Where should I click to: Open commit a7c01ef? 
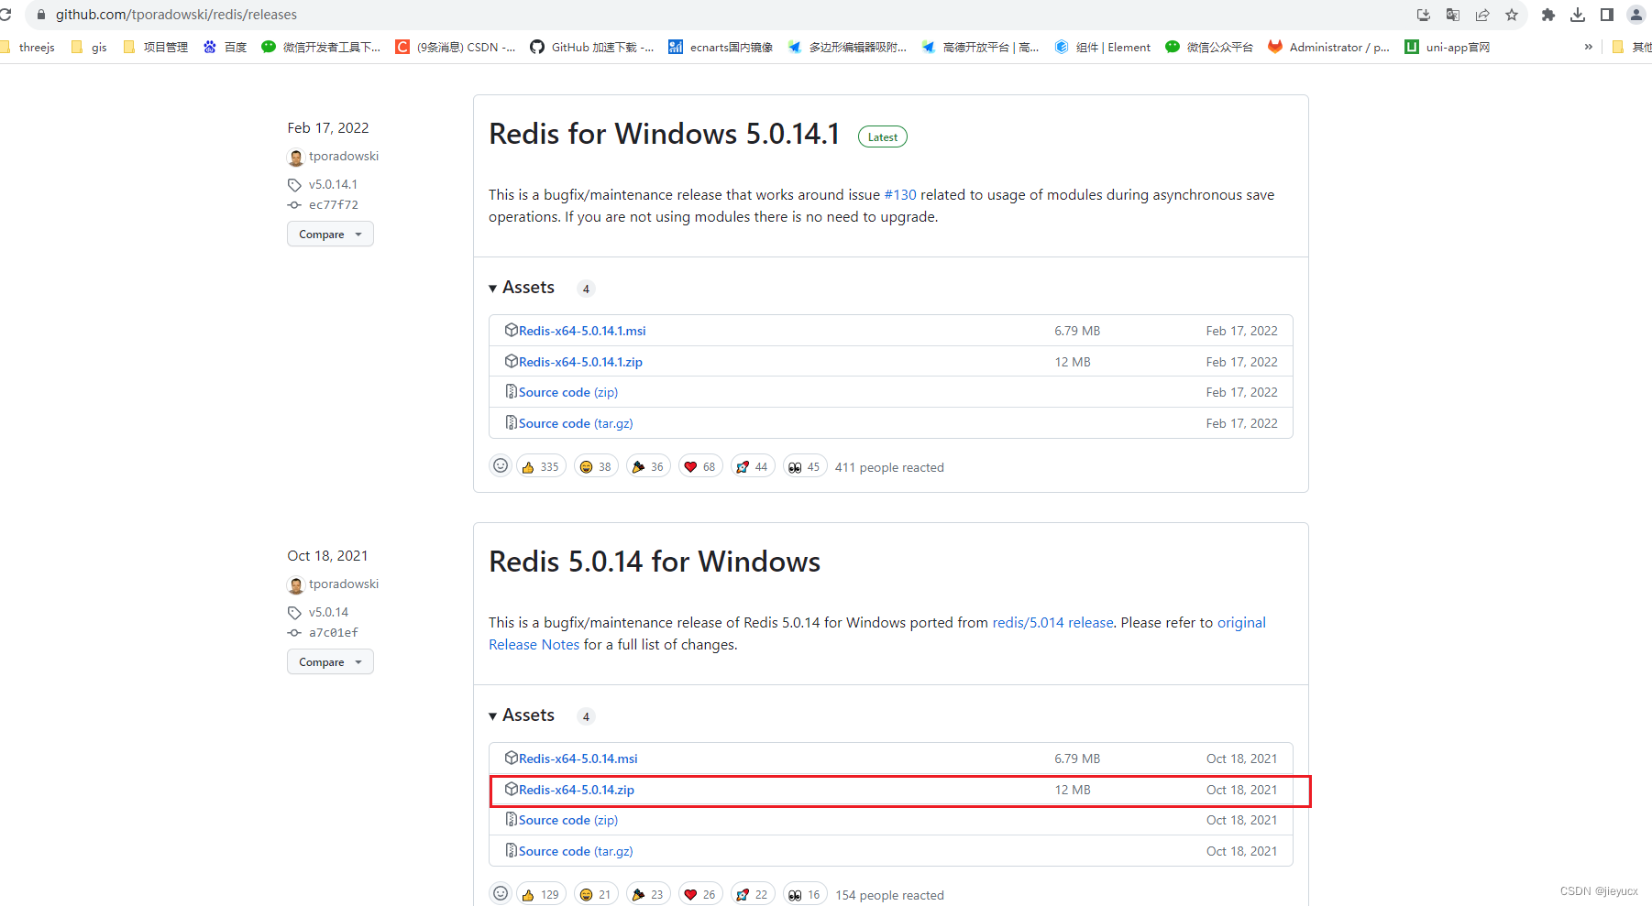pyautogui.click(x=334, y=633)
